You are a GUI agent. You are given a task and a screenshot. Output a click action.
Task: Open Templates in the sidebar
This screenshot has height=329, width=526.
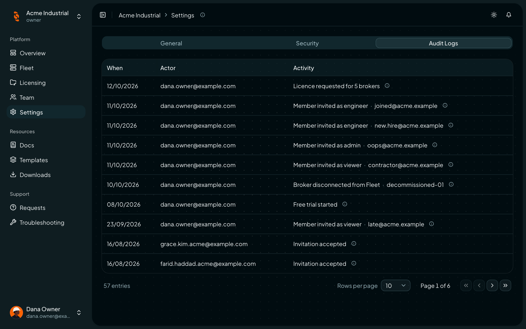[x=46, y=160]
